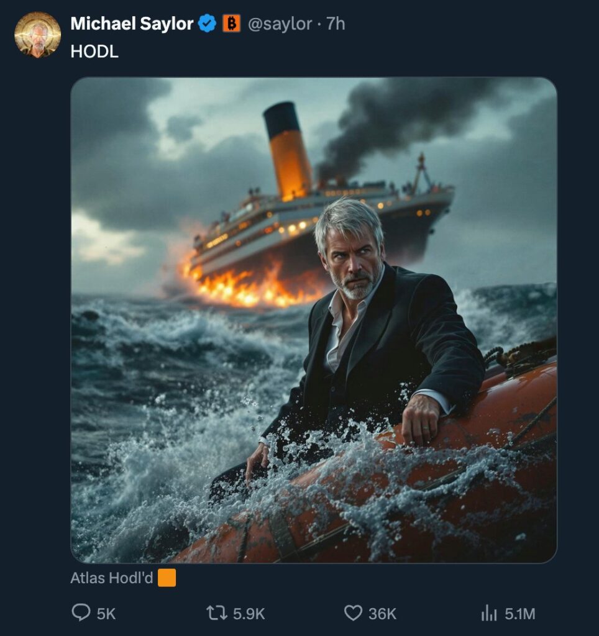Click the 36K likes count
Image resolution: width=599 pixels, height=636 pixels.
382,614
